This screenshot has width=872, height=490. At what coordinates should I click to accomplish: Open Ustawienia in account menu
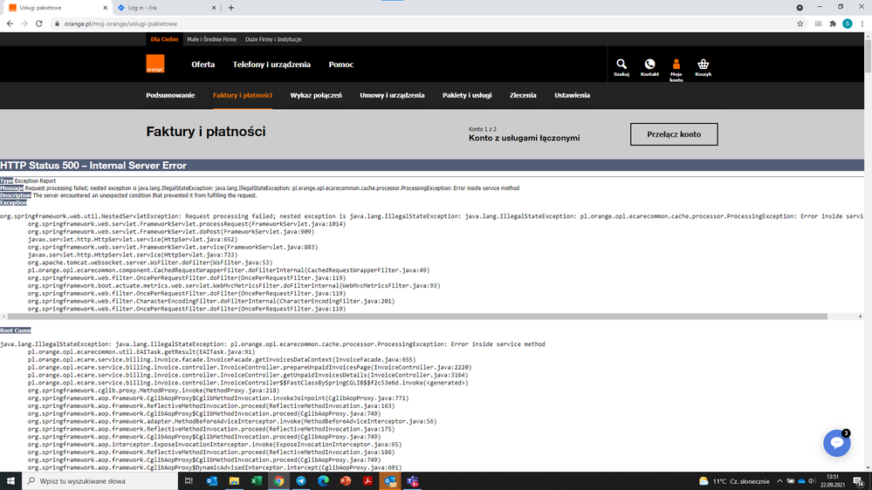click(x=572, y=95)
